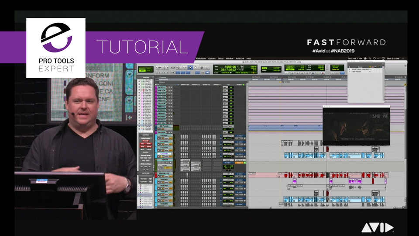
Task: Click the VENOM track color strip
Action: pos(156,165)
